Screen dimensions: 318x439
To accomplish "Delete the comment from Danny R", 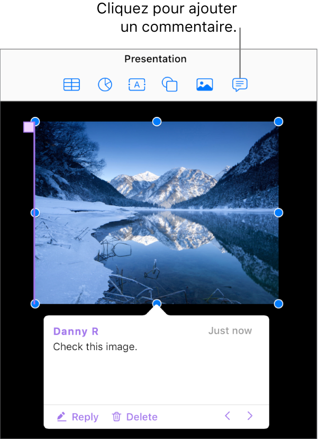I will [x=135, y=417].
